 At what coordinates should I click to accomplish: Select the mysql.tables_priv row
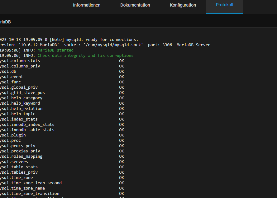click(62, 172)
